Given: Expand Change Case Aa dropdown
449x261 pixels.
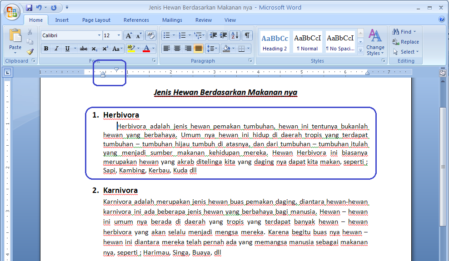Looking at the screenshot, I should tap(117, 49).
